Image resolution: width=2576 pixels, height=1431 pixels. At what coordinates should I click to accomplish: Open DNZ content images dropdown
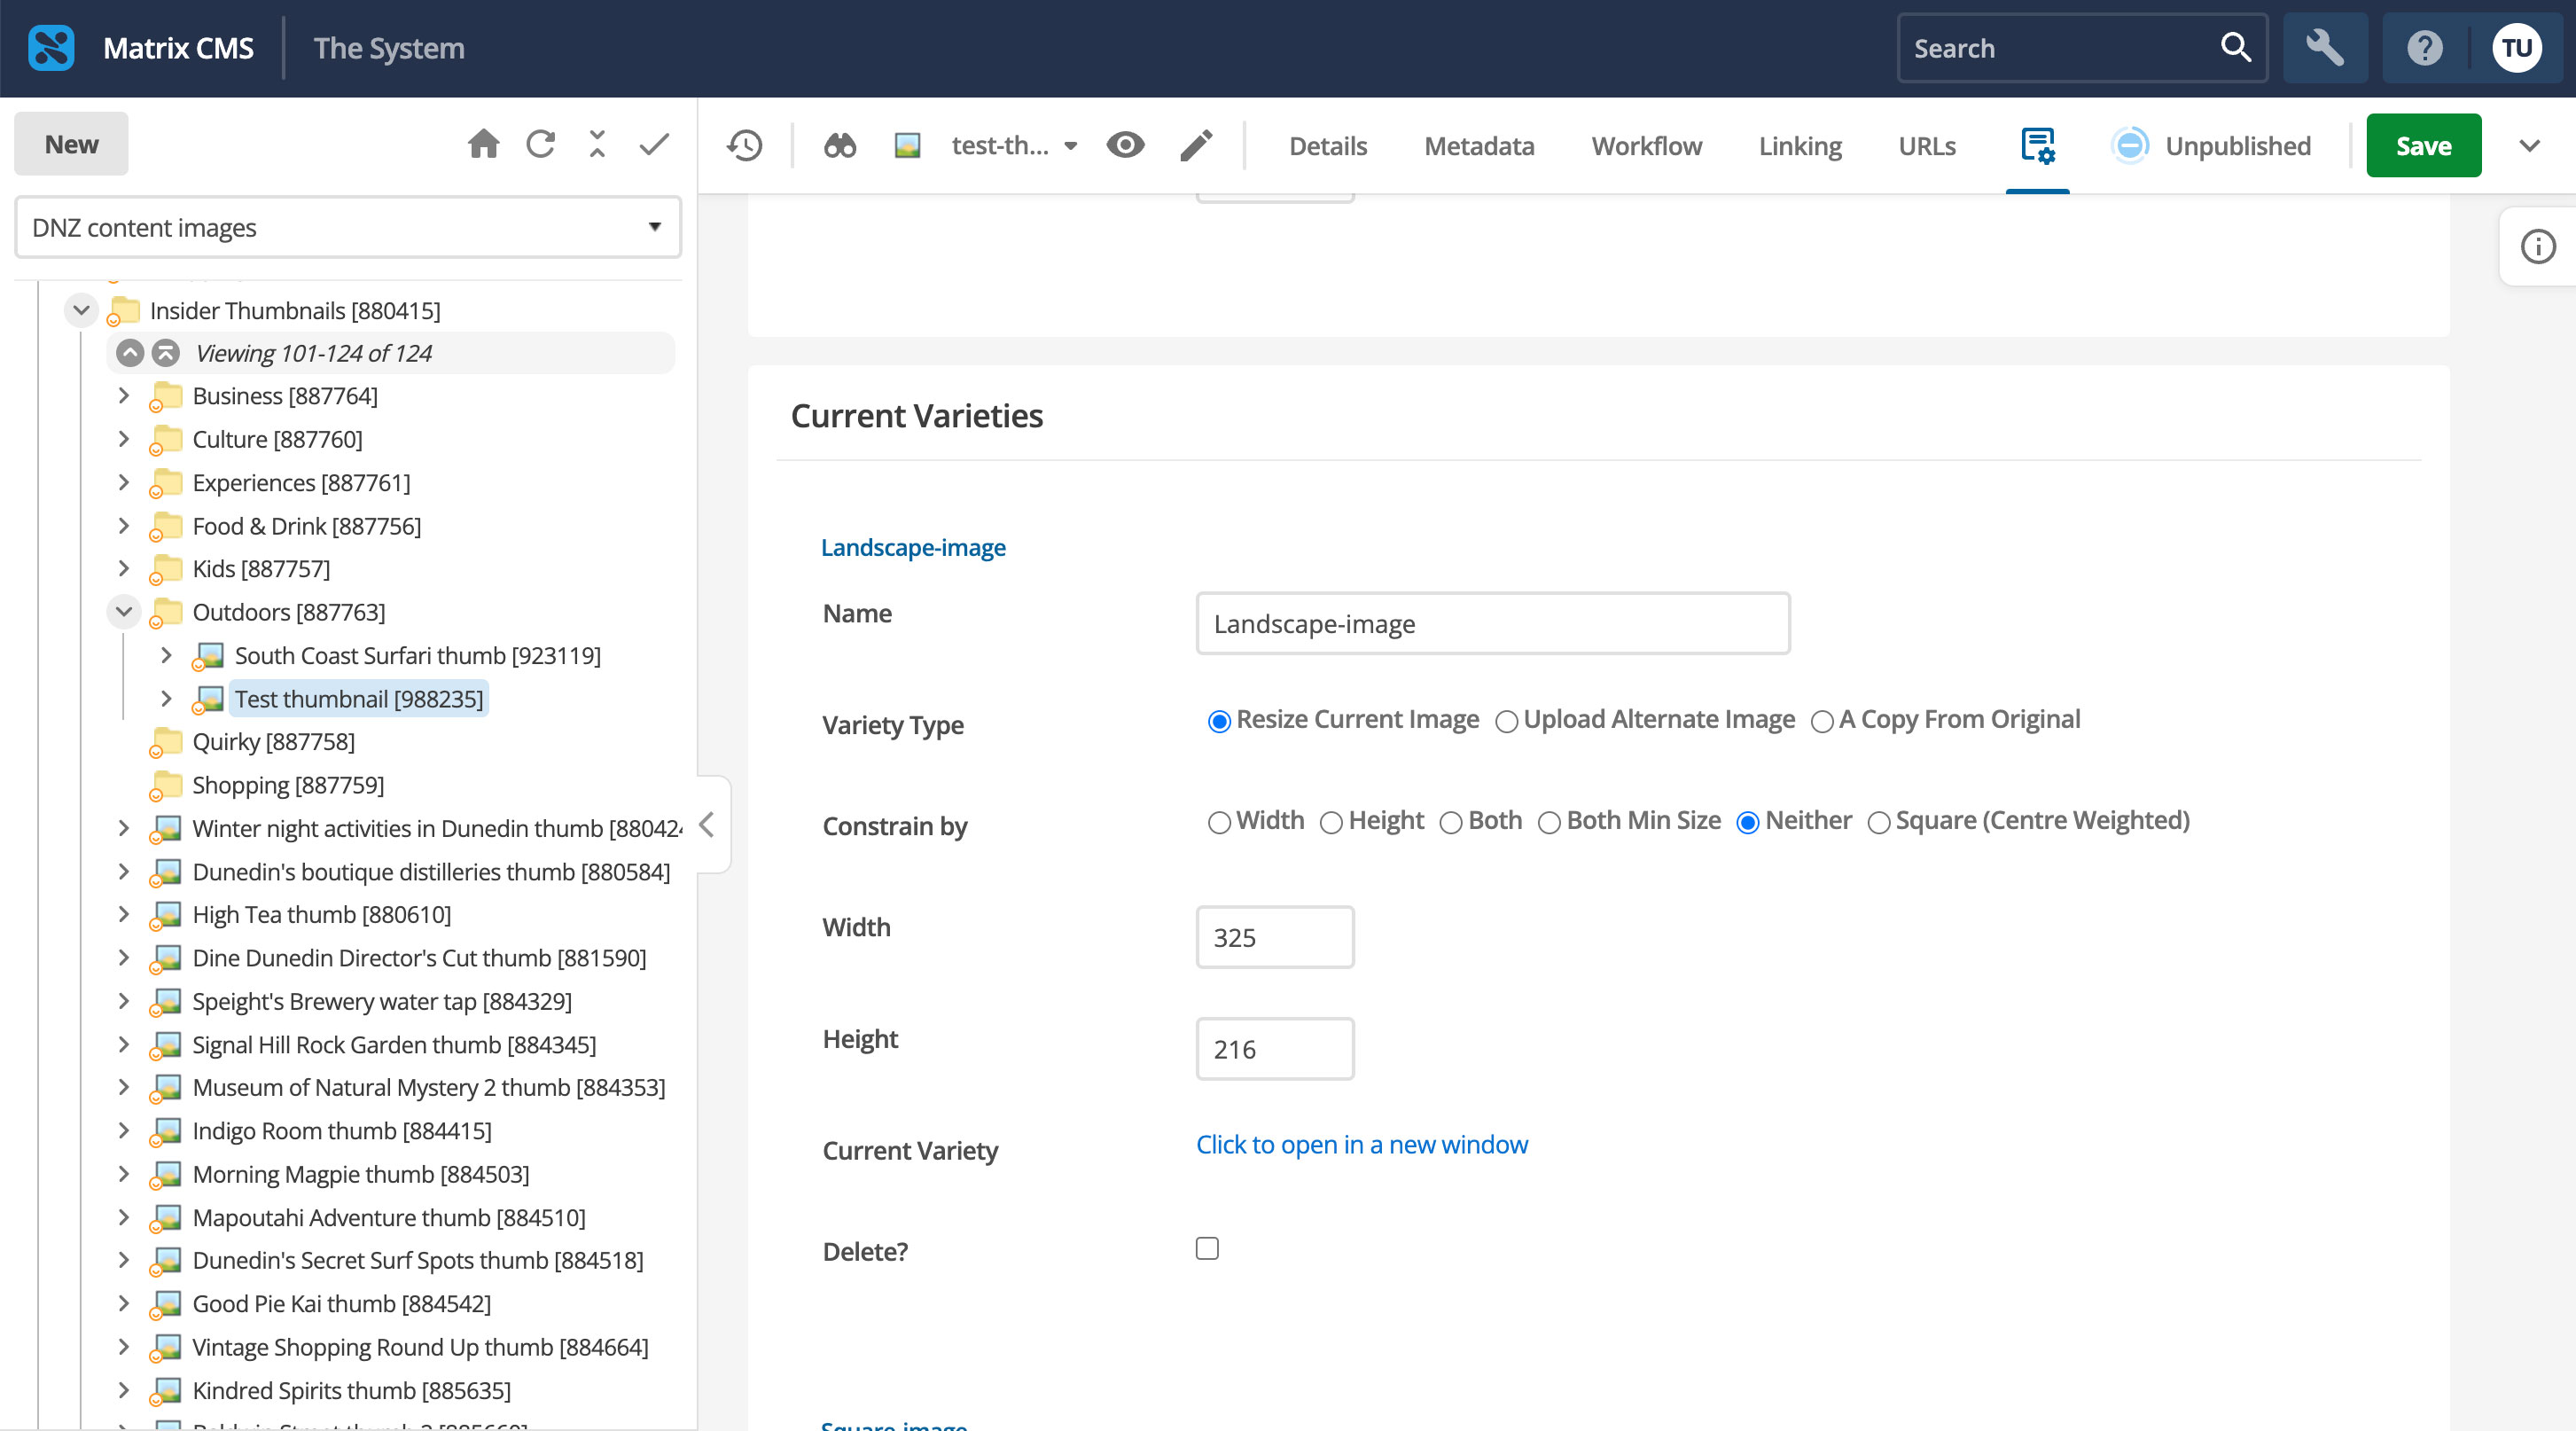[348, 228]
